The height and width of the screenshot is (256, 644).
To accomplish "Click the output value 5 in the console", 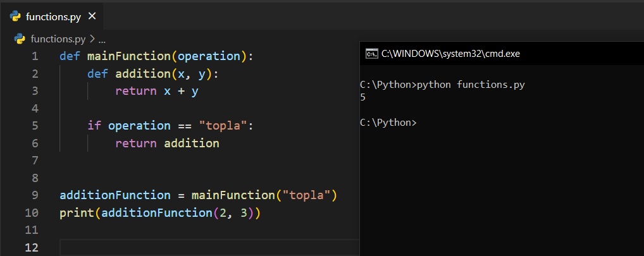I will pos(362,97).
